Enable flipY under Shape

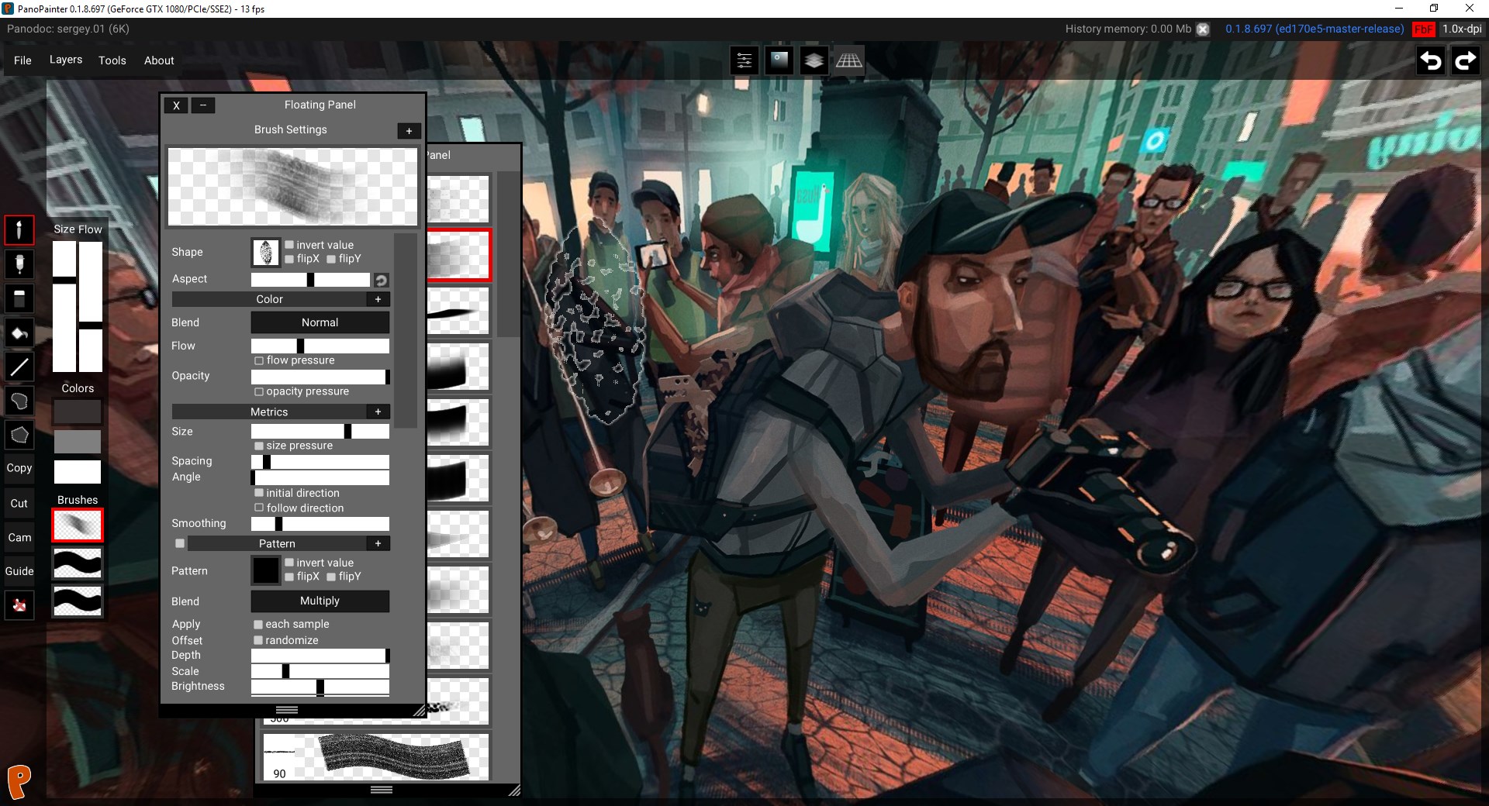point(331,259)
